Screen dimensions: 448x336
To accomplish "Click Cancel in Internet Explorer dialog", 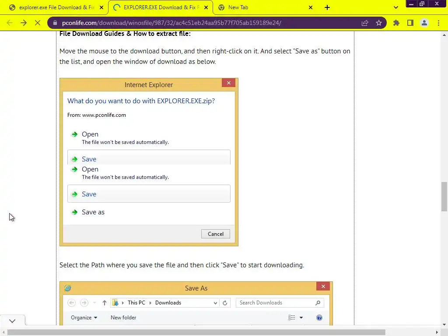I will [215, 234].
